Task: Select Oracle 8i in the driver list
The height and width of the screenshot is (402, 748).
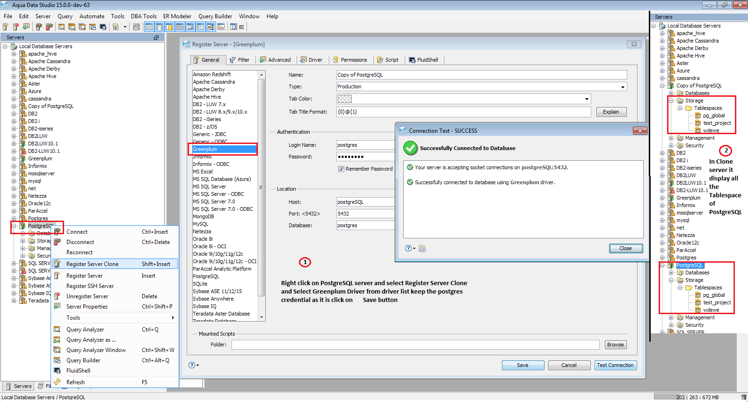Action: coord(225,239)
